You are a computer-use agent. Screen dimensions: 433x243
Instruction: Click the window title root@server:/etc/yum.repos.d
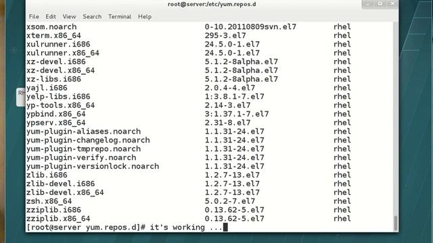pos(212,4)
